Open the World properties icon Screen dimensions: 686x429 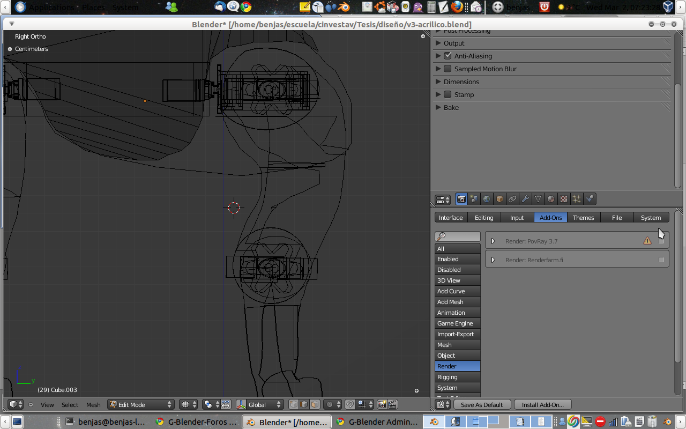(487, 199)
